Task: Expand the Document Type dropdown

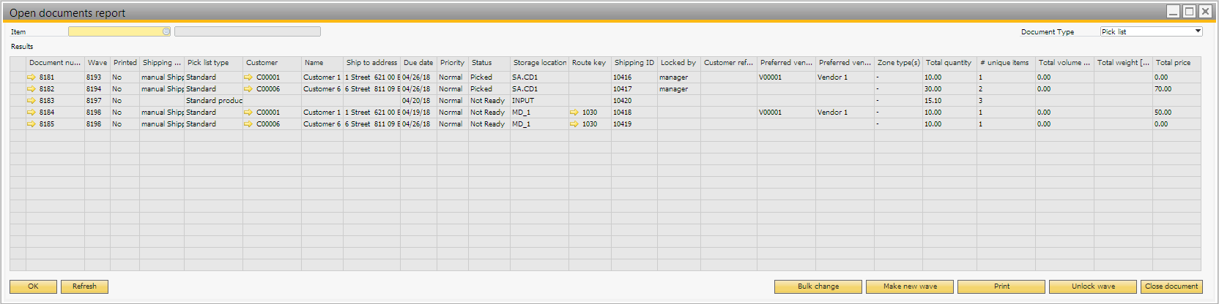Action: pos(1198,31)
